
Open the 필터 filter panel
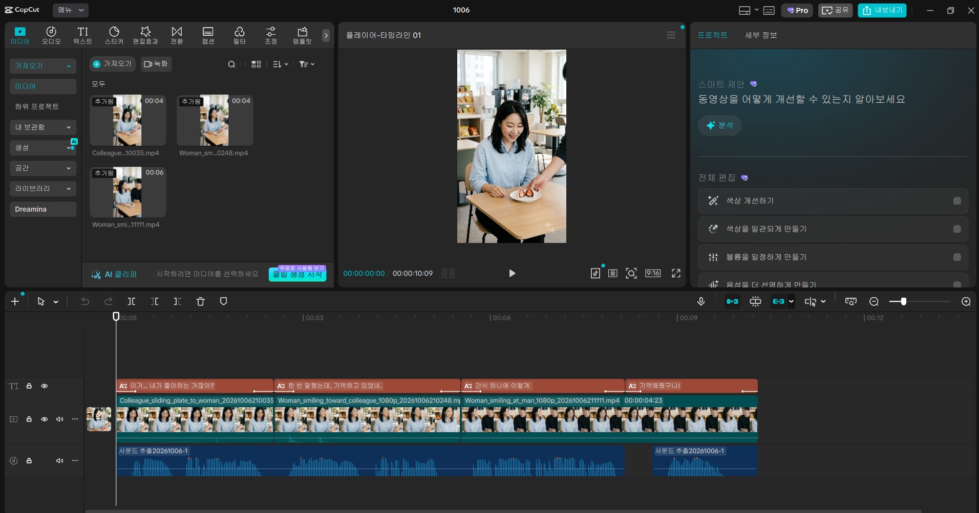[239, 35]
